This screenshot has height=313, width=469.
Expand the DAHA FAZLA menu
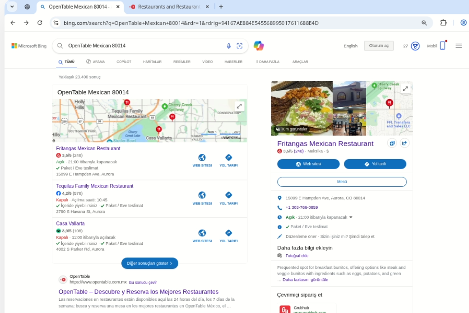click(x=268, y=62)
